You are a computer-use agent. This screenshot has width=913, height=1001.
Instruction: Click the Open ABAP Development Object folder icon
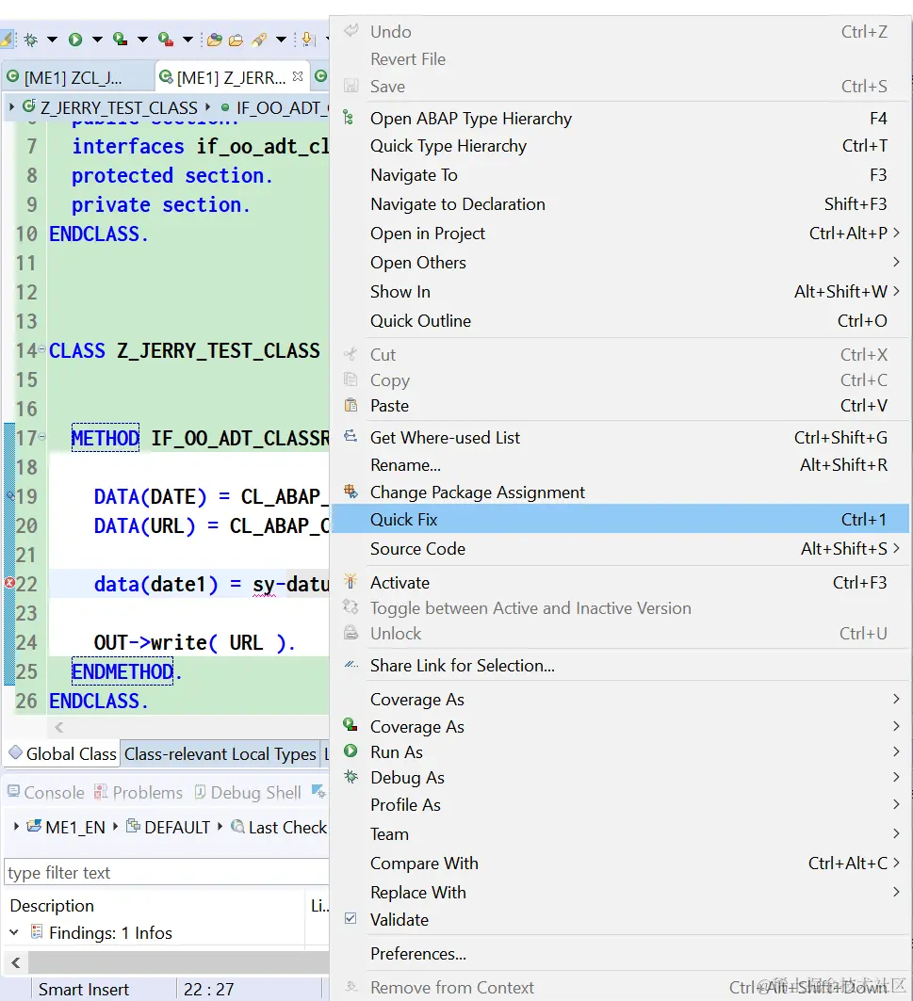tap(215, 40)
